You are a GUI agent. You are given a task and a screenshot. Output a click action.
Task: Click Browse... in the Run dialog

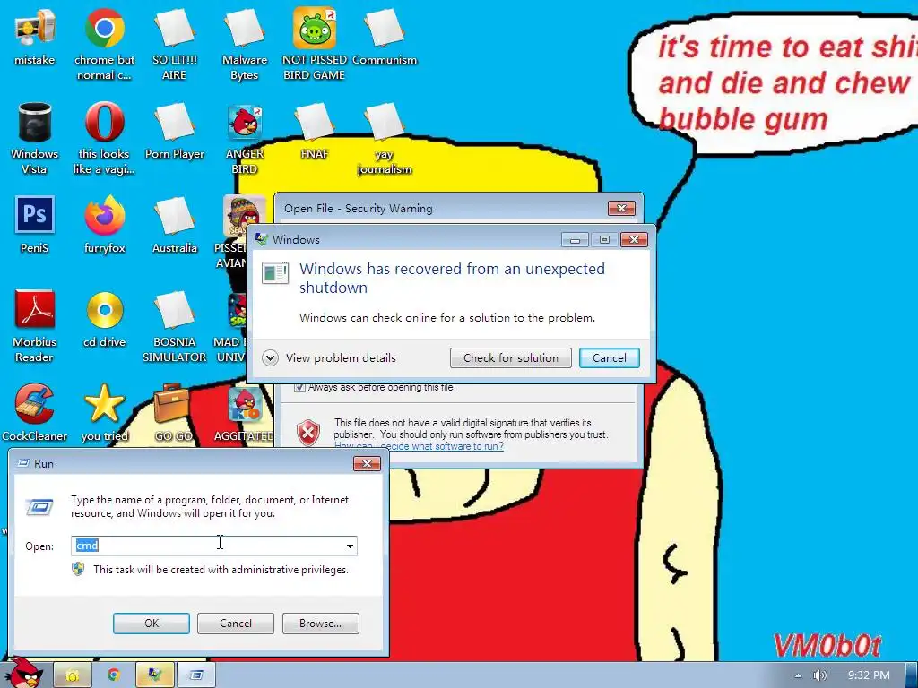pyautogui.click(x=320, y=623)
